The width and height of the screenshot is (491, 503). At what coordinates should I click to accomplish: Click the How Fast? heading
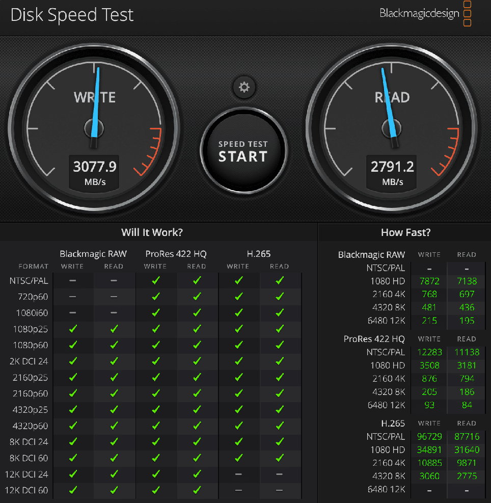point(406,232)
